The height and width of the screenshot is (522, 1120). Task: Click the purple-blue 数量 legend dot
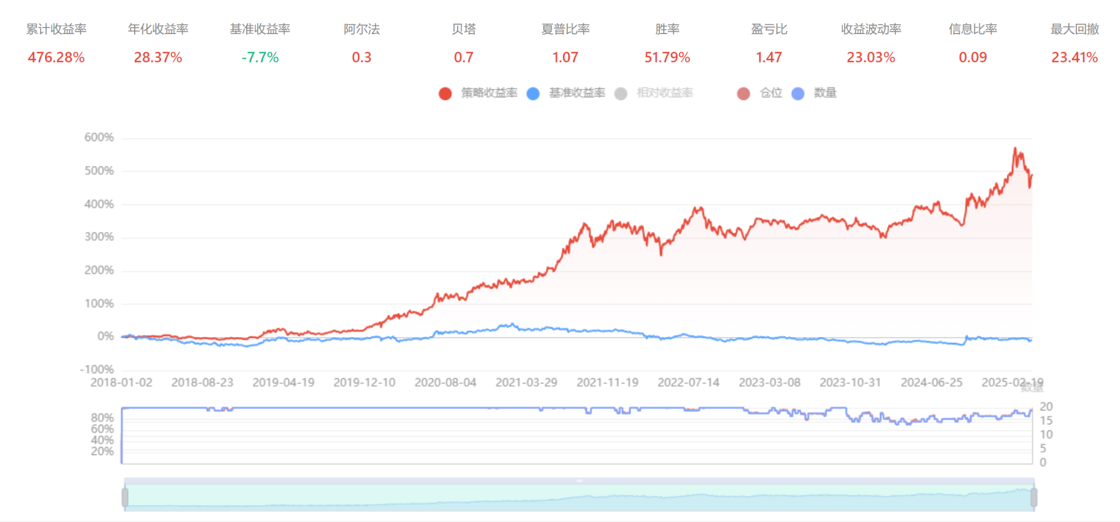pos(798,93)
